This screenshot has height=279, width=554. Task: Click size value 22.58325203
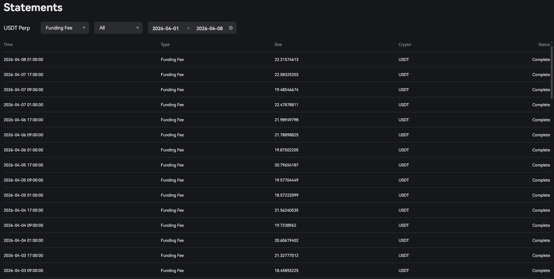pos(286,75)
